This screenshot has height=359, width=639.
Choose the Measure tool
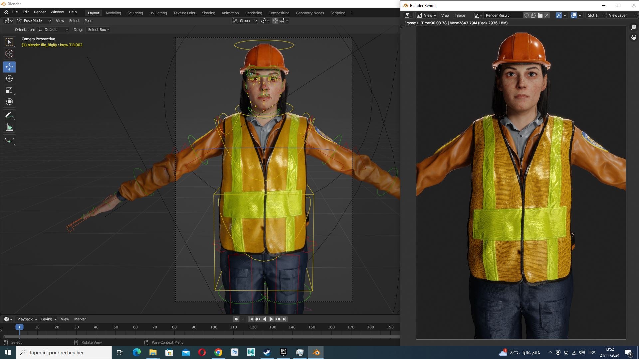9,127
